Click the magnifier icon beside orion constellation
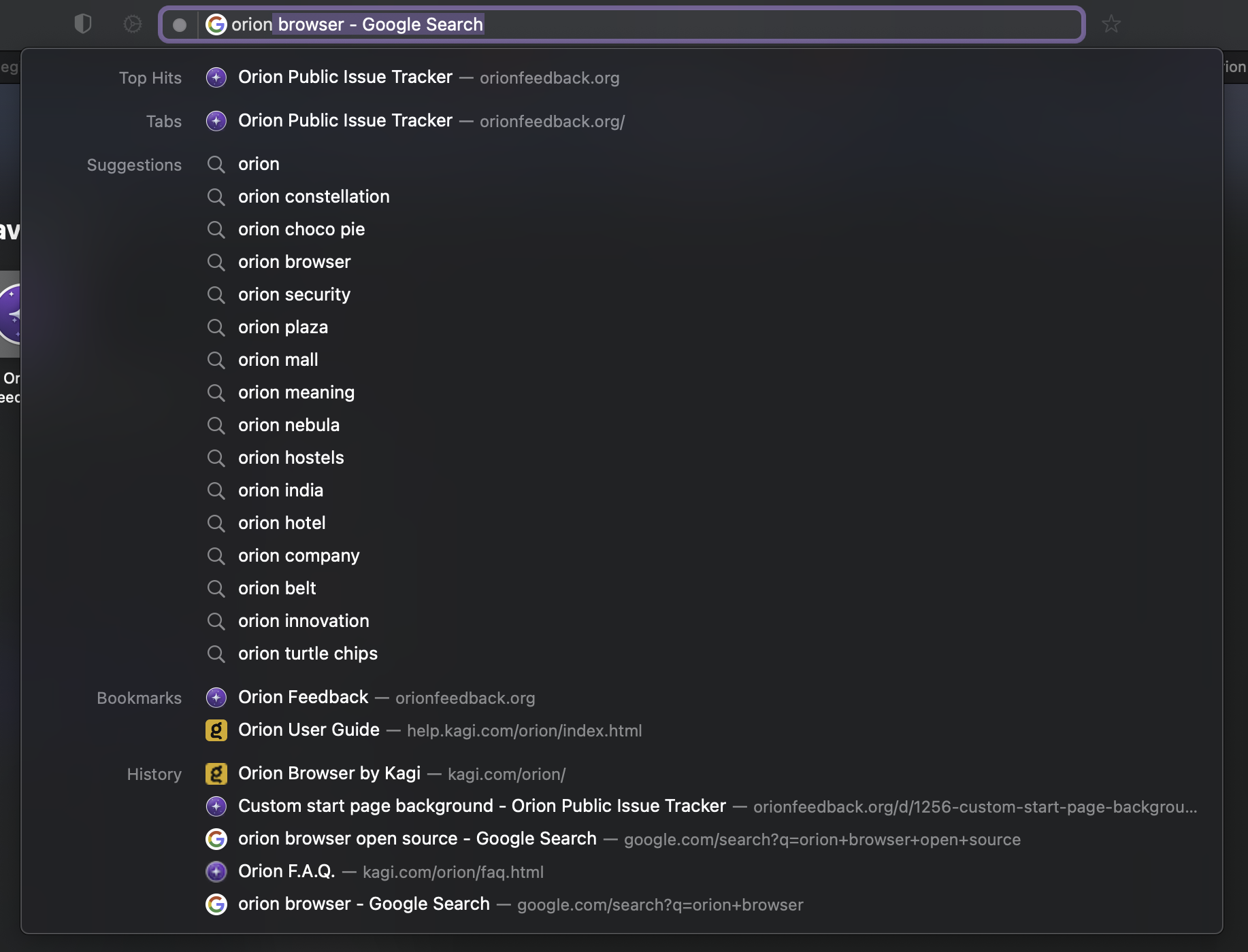Viewport: 1248px width, 952px height. [x=216, y=197]
